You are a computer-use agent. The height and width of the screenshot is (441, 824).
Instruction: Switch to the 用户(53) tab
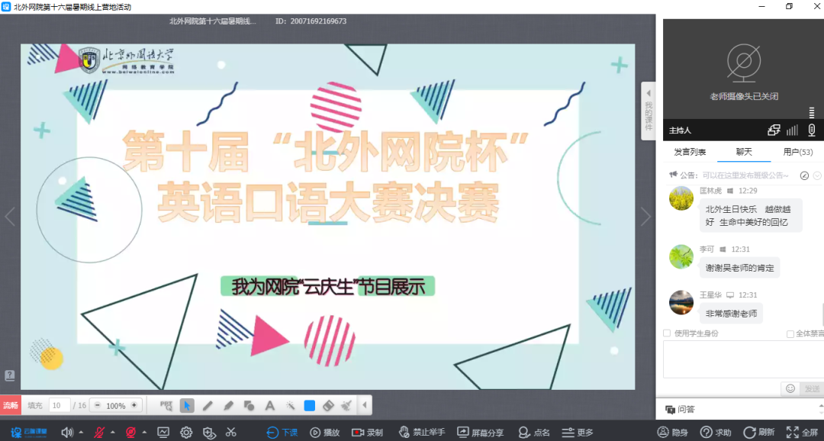[798, 152]
